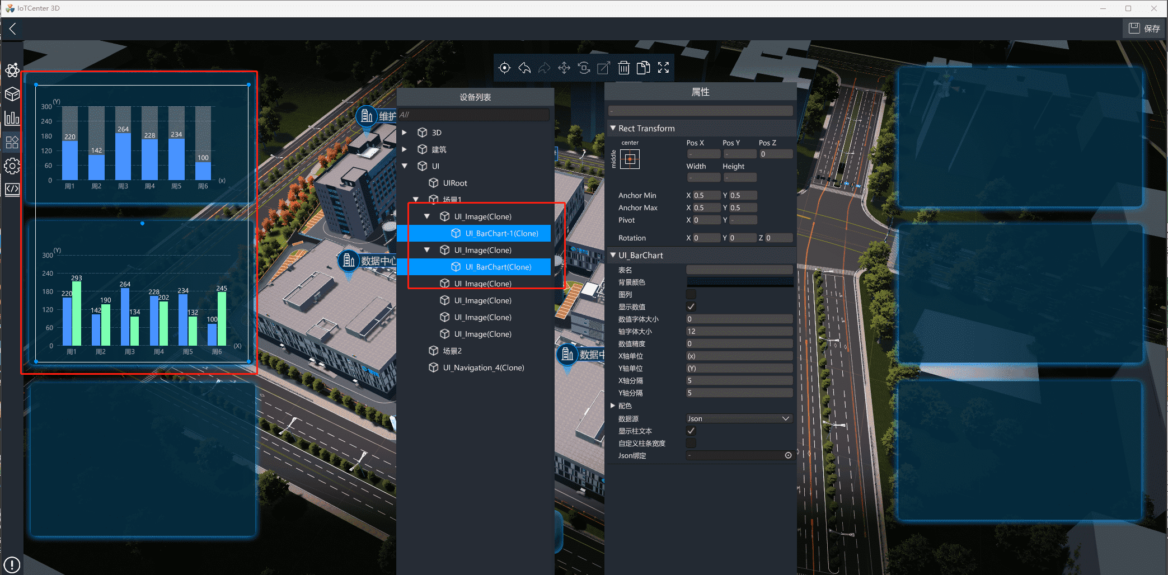The height and width of the screenshot is (575, 1168).
Task: Expand the 3D tree node
Action: pyautogui.click(x=405, y=133)
